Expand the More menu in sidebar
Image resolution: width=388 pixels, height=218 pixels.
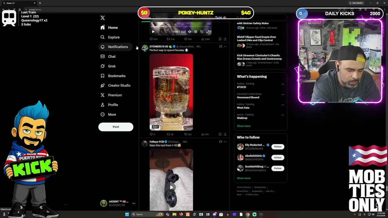pyautogui.click(x=108, y=114)
